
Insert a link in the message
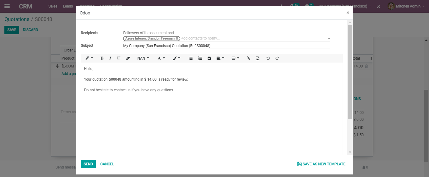(248, 58)
